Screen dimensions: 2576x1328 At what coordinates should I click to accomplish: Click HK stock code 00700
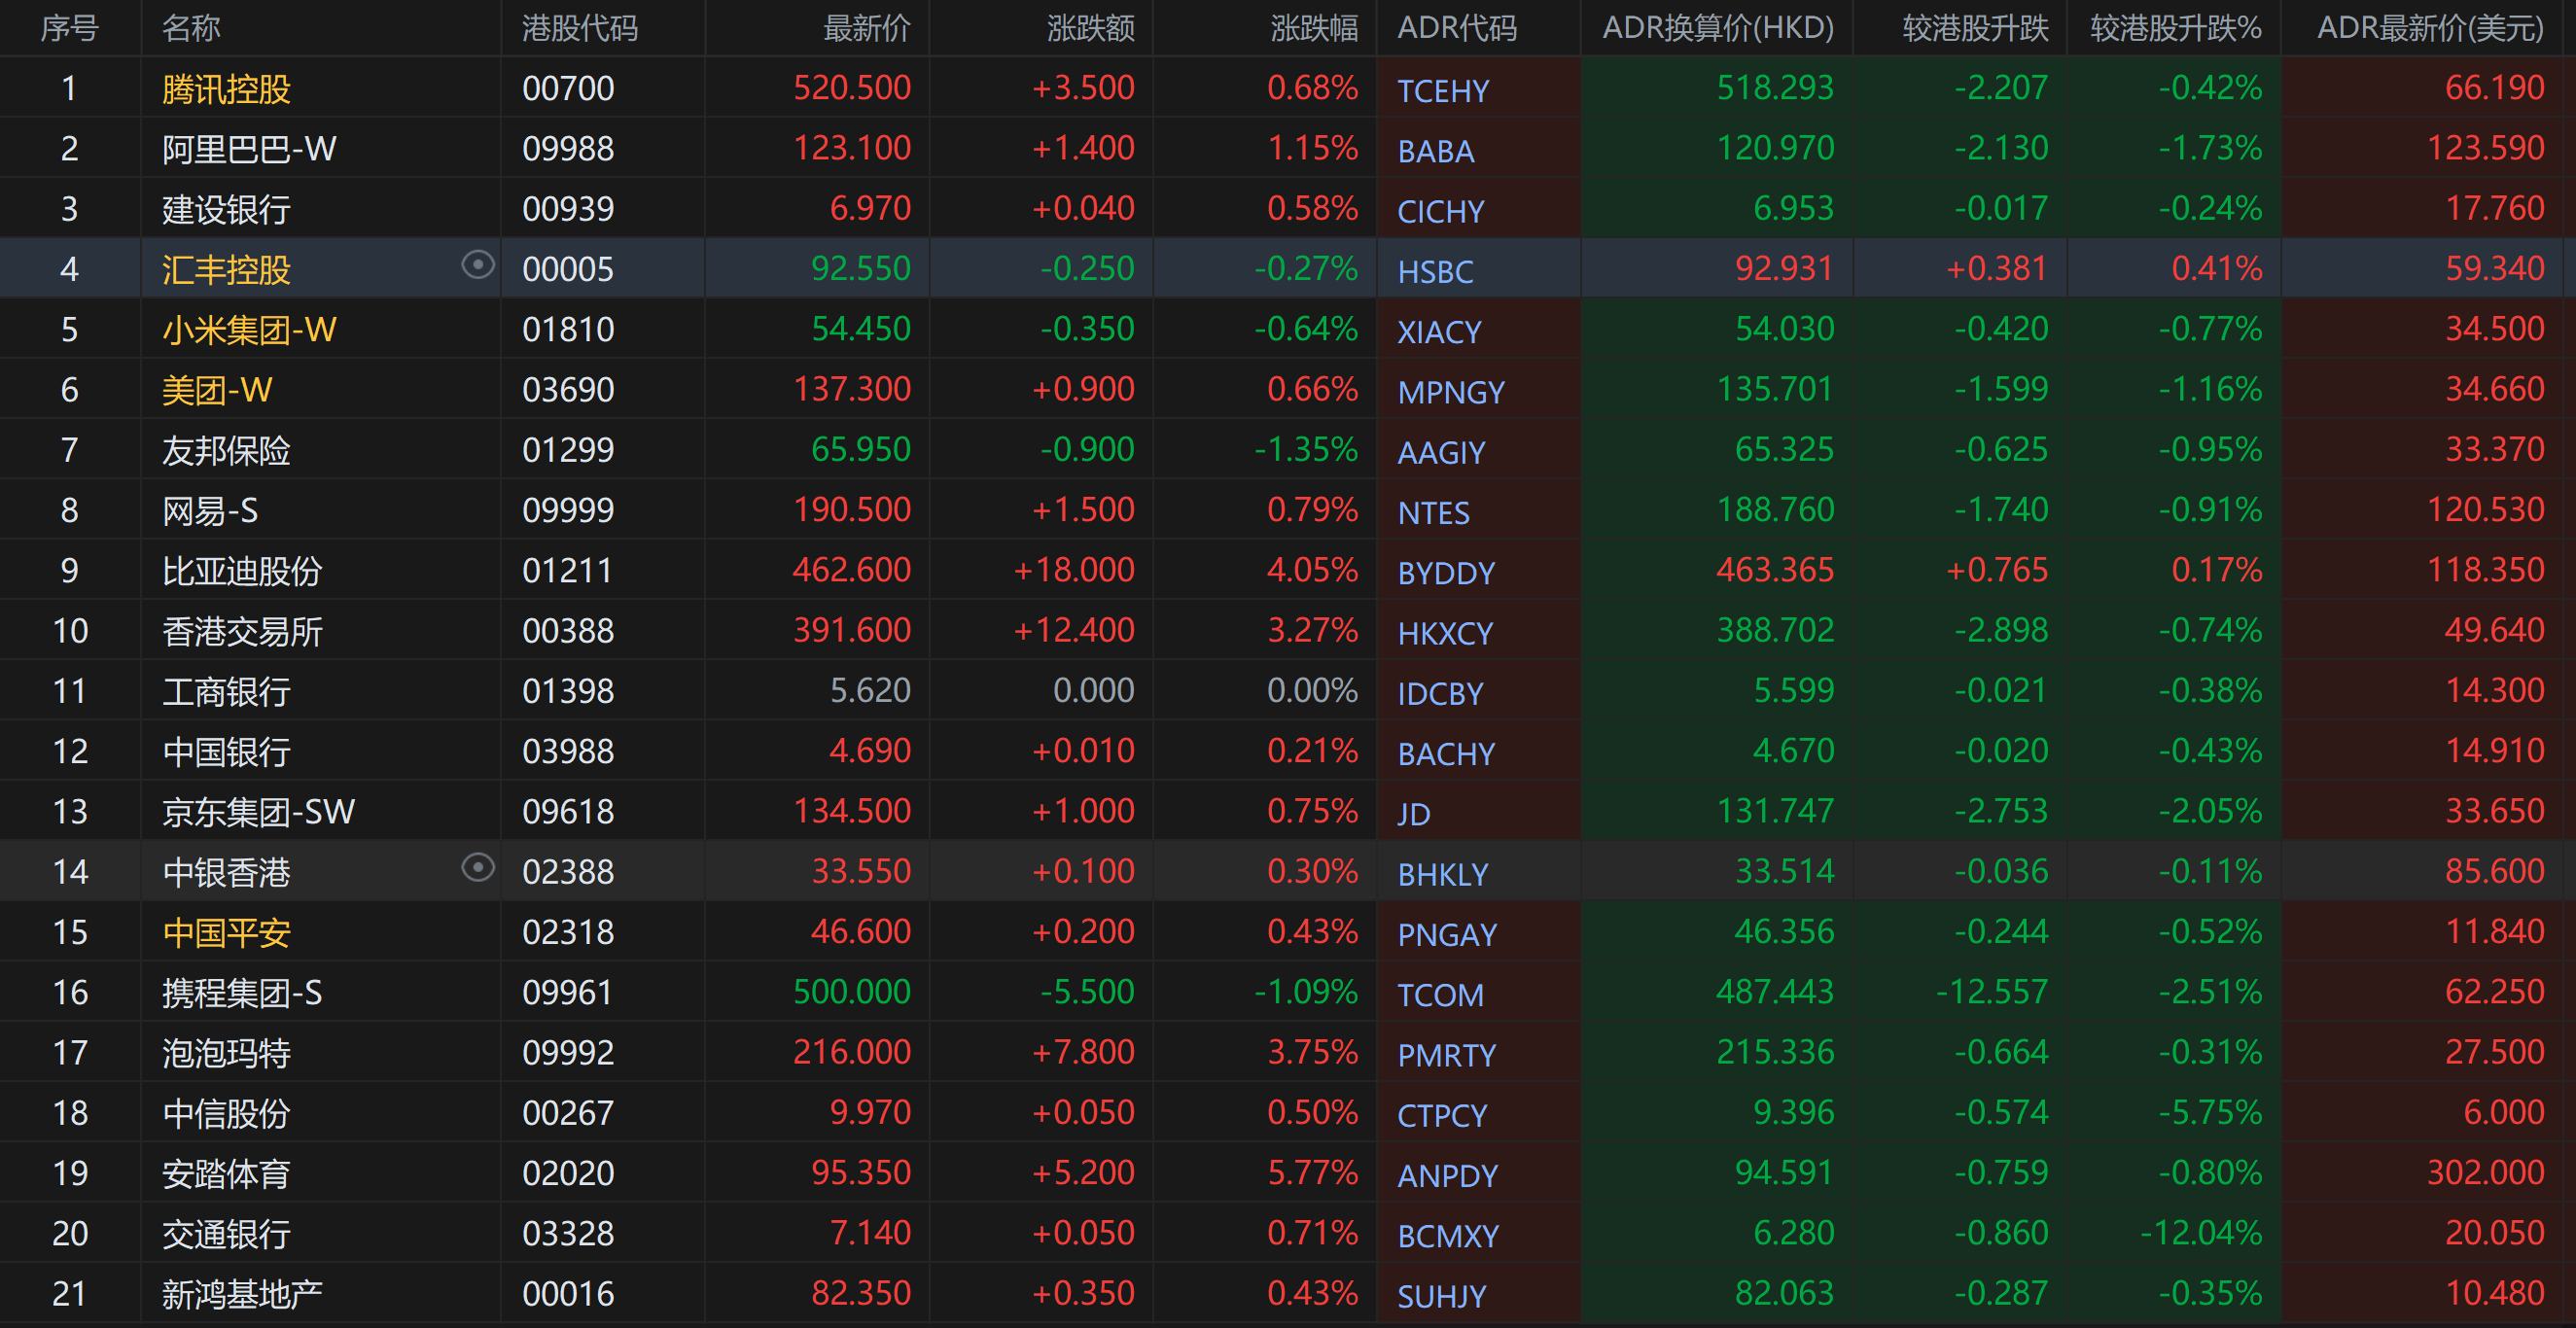tap(568, 88)
